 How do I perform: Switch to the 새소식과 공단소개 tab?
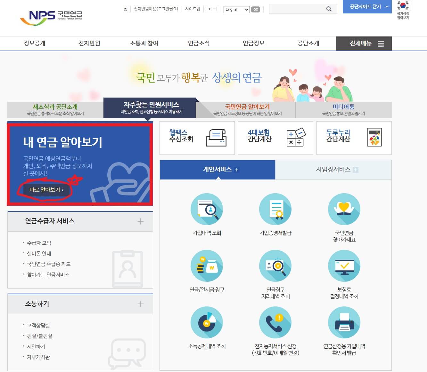55,110
